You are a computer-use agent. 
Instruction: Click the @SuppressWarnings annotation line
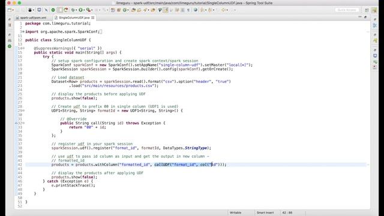point(68,48)
